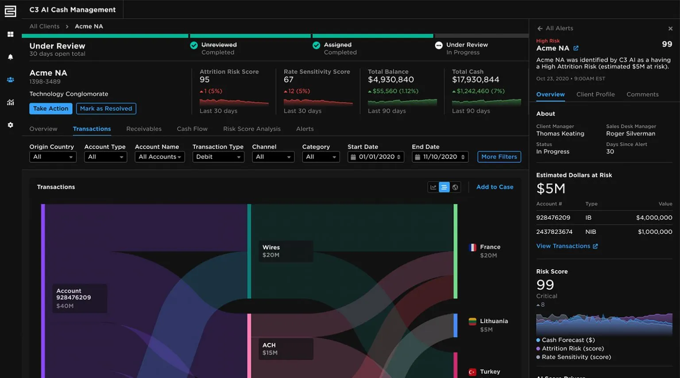The width and height of the screenshot is (680, 378).
Task: Select the clients people icon in sidebar
Action: click(10, 80)
